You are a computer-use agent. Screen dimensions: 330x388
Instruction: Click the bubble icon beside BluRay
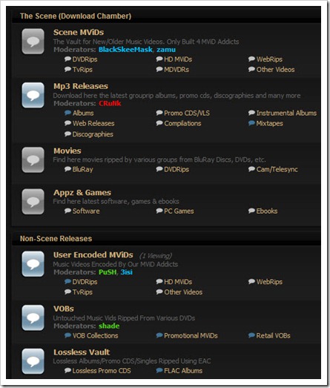coord(67,169)
